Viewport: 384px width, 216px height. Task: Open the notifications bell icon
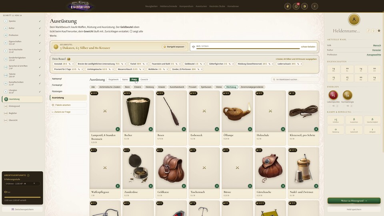point(296,6)
